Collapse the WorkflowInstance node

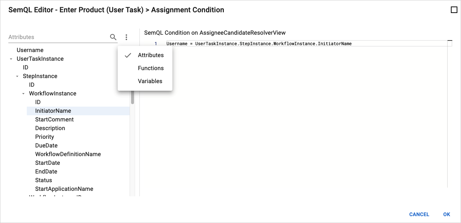coord(24,93)
